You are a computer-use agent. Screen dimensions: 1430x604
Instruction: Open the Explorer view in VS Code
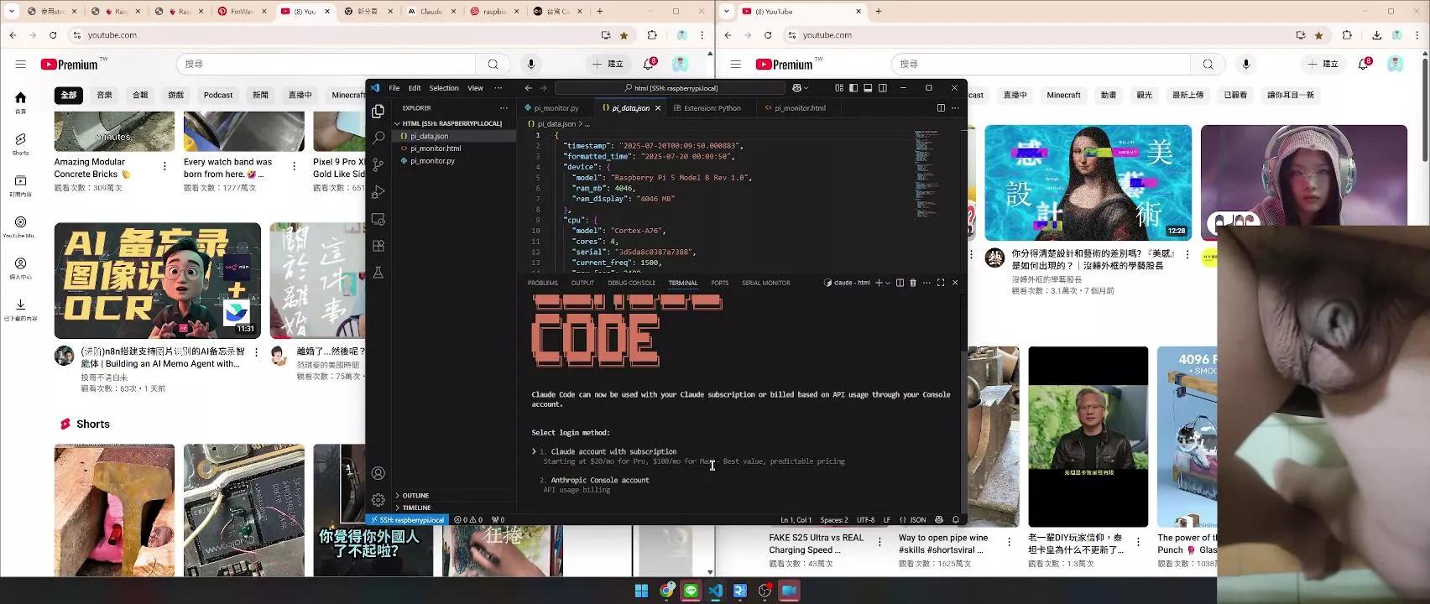tap(378, 111)
